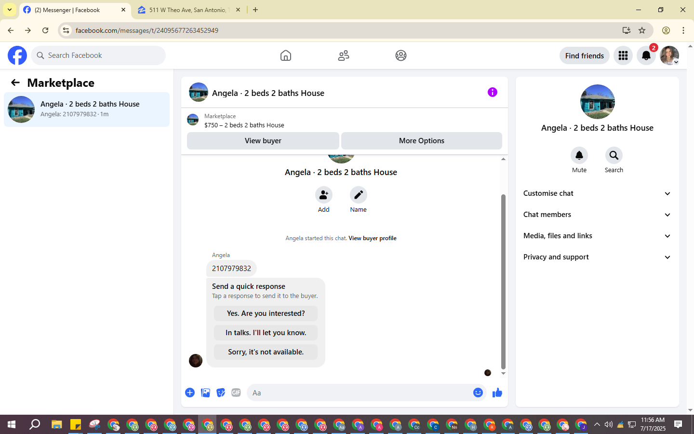Reload the page with the refresh icon
This screenshot has height=434, width=694.
coord(45,30)
